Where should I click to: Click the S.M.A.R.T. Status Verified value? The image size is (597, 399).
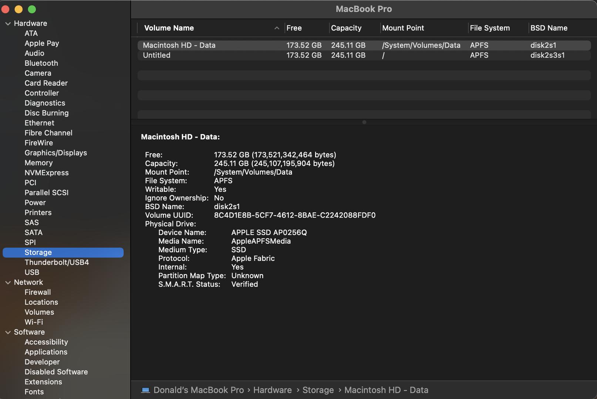click(x=244, y=284)
